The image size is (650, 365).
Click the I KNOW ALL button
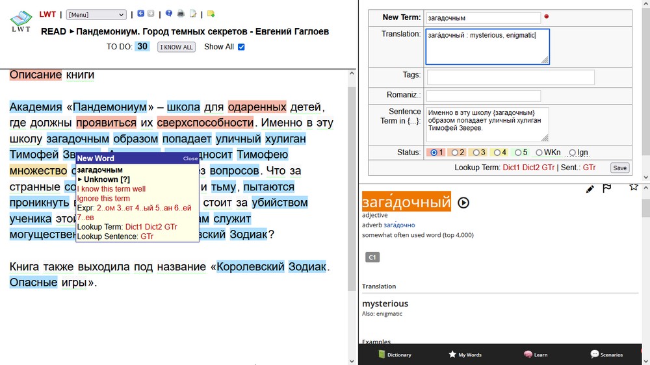click(x=176, y=47)
